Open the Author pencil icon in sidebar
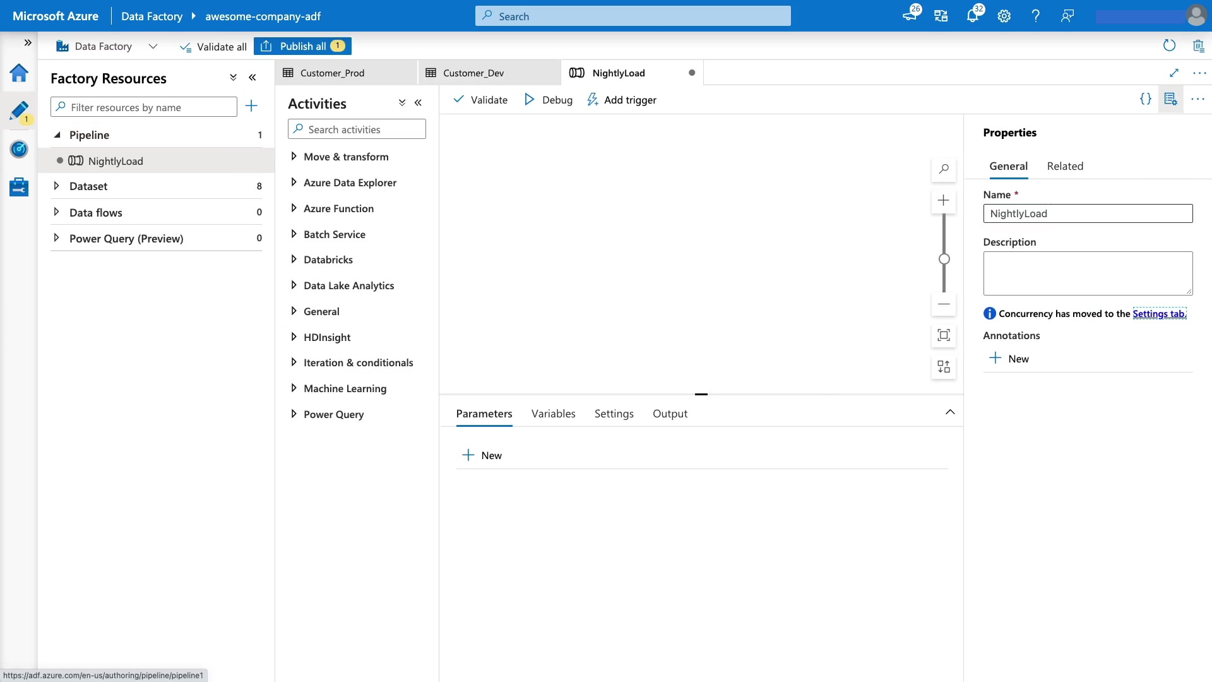 click(19, 111)
